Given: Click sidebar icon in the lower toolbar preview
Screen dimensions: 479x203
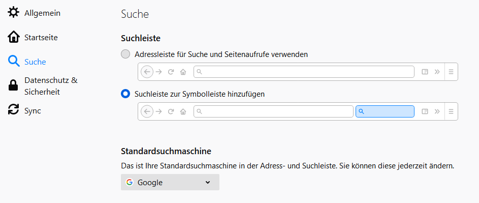Looking at the screenshot, I should (x=425, y=111).
